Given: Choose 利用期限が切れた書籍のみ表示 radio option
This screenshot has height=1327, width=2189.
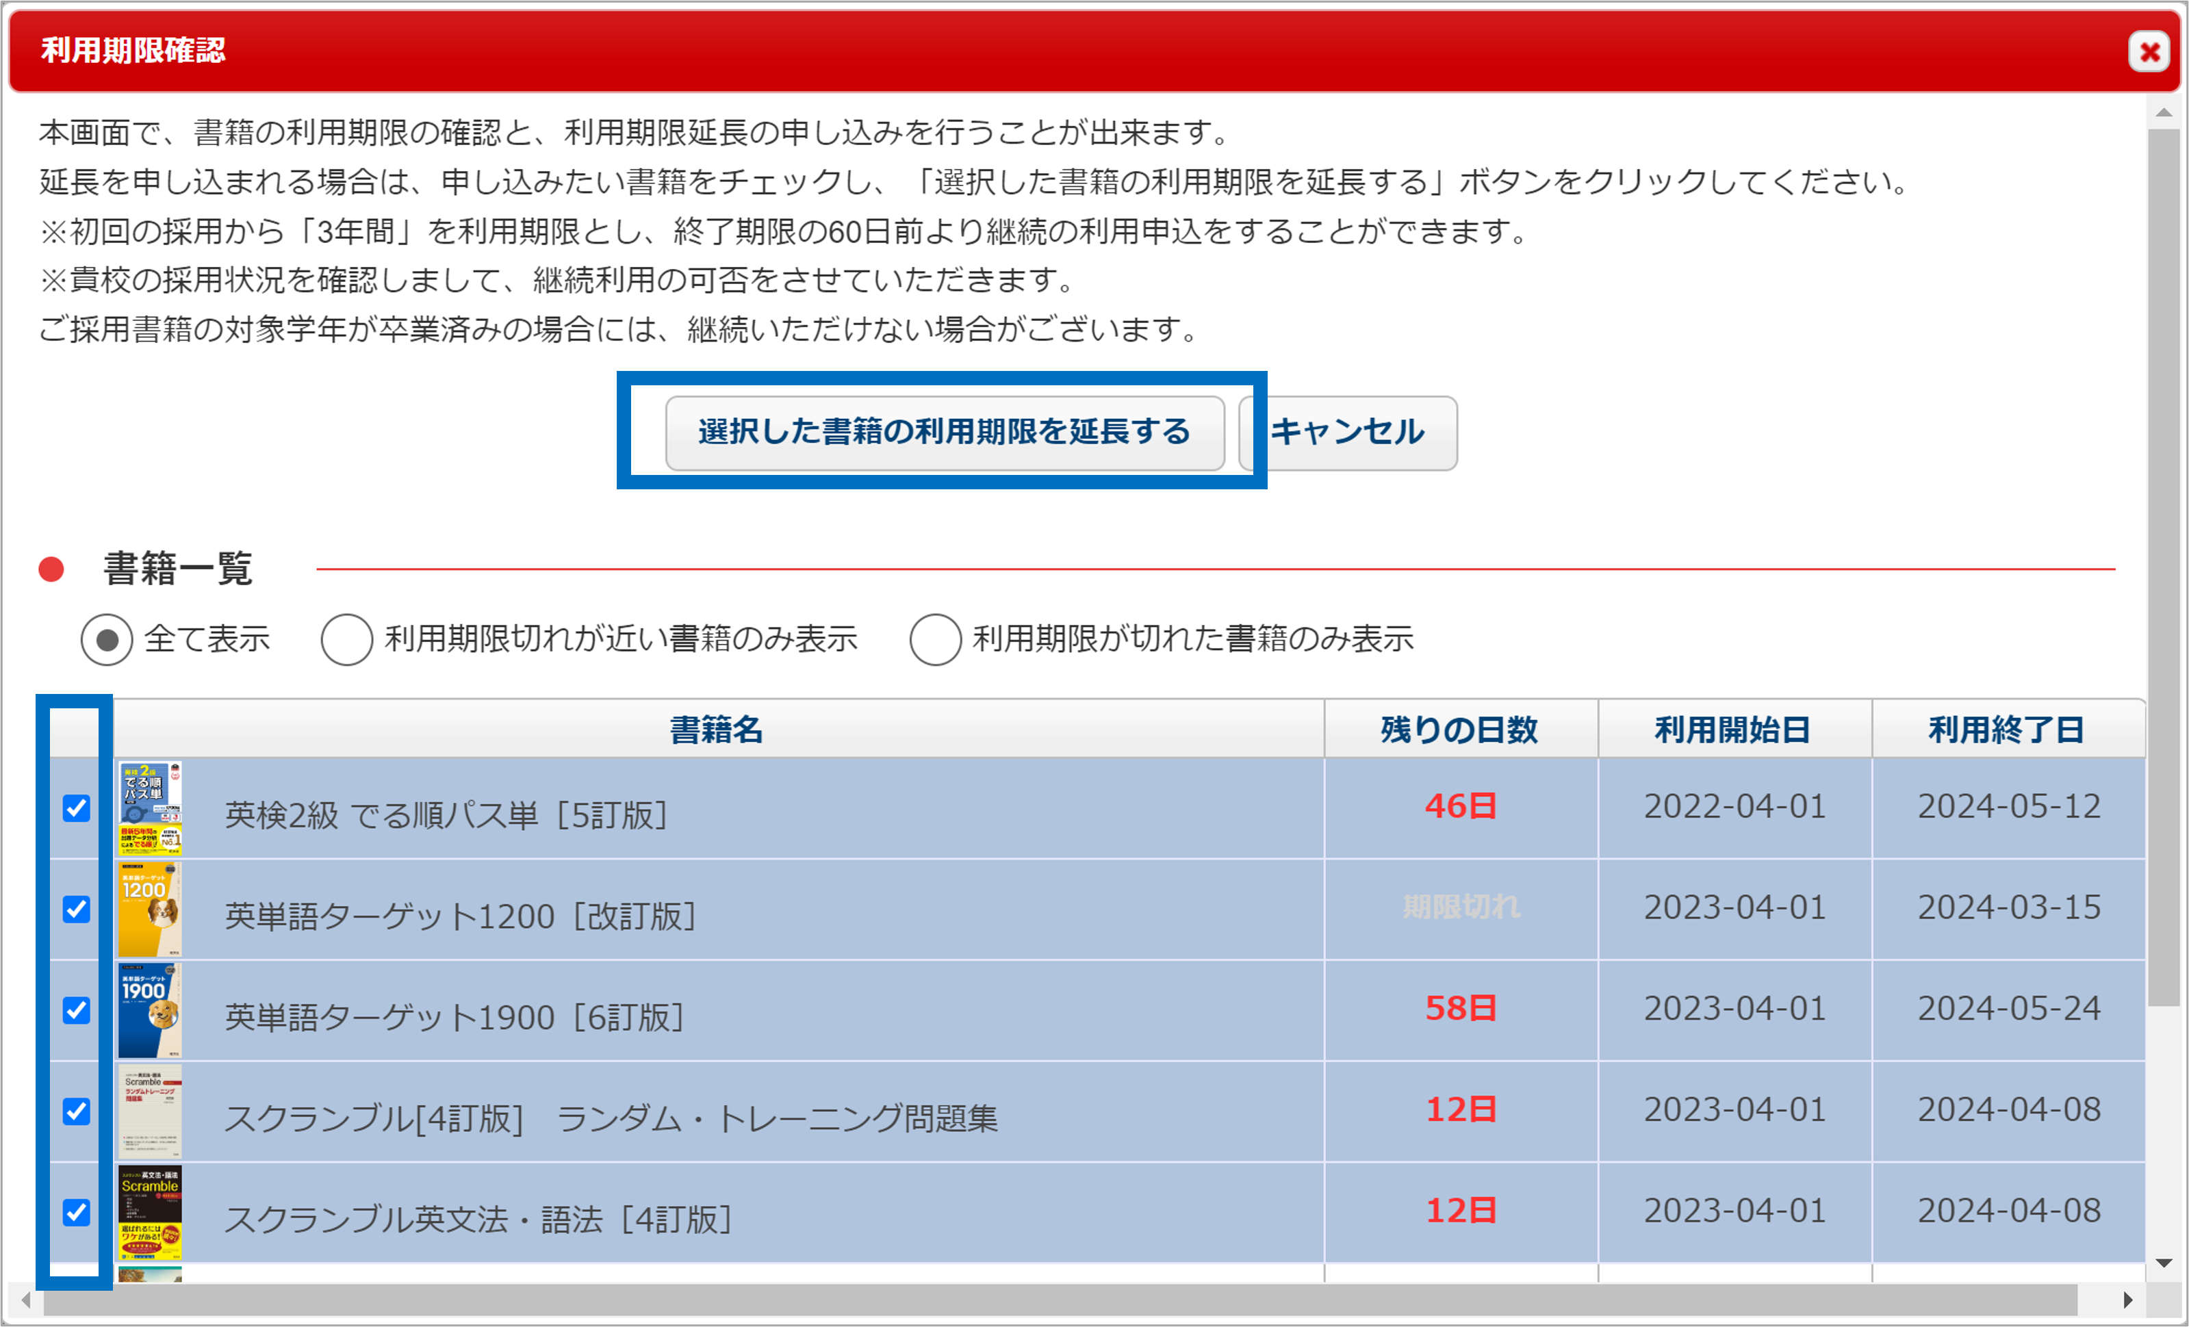Looking at the screenshot, I should 934,639.
